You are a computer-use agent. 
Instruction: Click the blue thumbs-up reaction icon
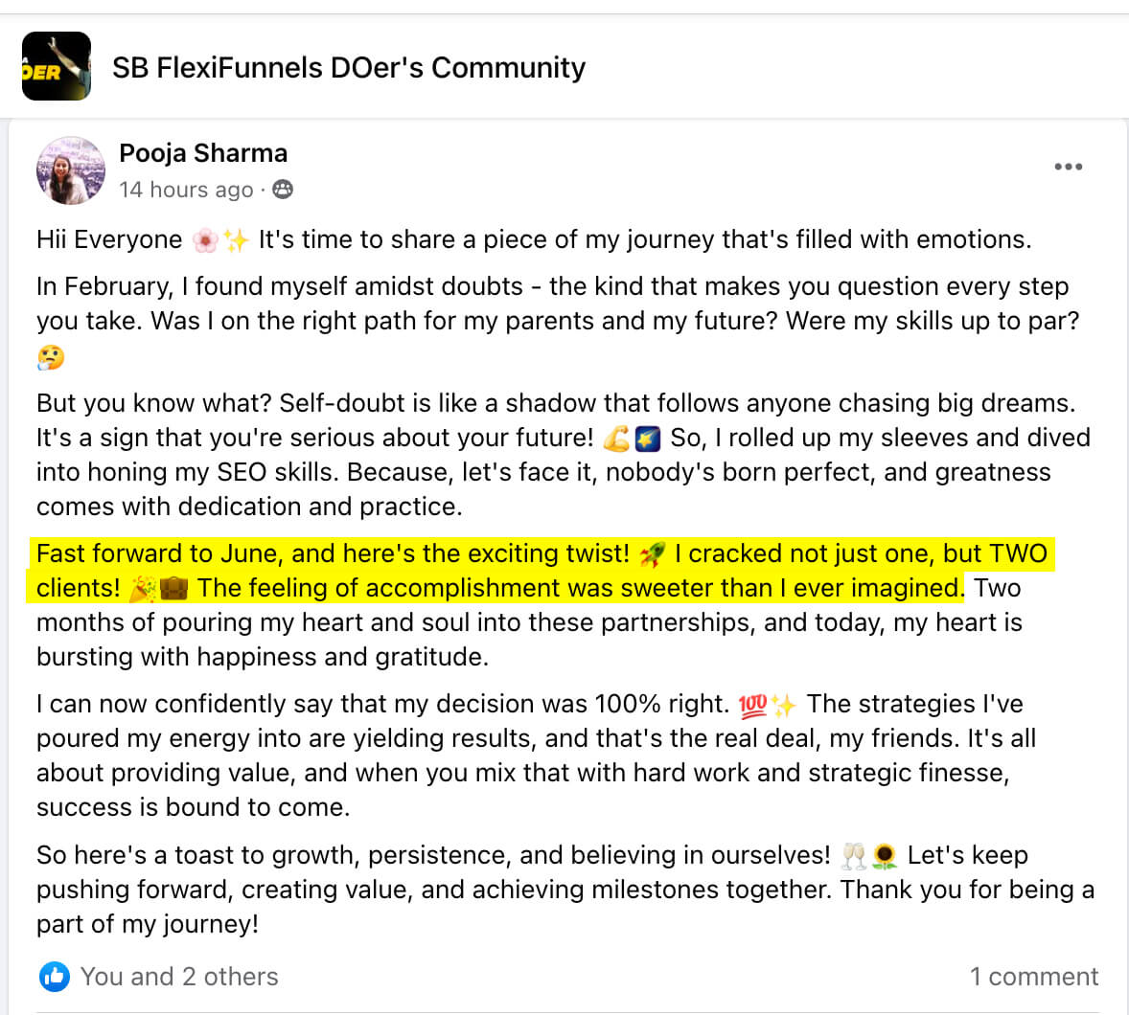pyautogui.click(x=55, y=977)
